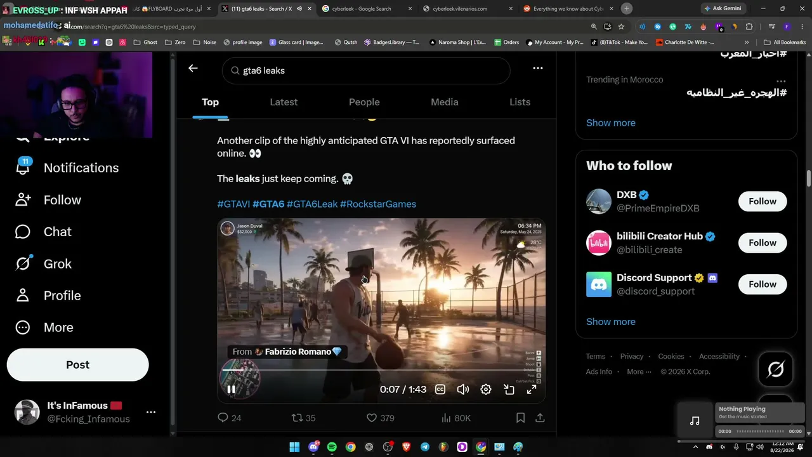Open options for the Trending in Morocco item

pyautogui.click(x=781, y=81)
